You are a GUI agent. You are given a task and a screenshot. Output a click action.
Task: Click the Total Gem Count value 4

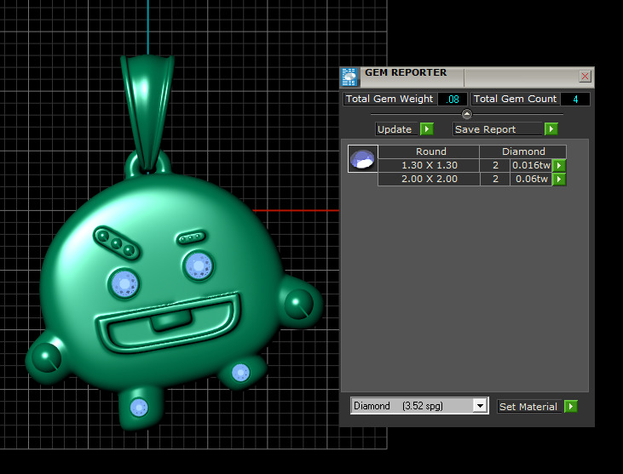(x=575, y=100)
